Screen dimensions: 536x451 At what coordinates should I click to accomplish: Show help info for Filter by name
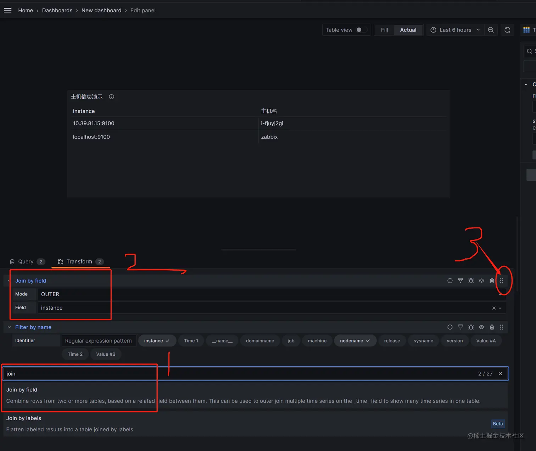click(x=450, y=327)
